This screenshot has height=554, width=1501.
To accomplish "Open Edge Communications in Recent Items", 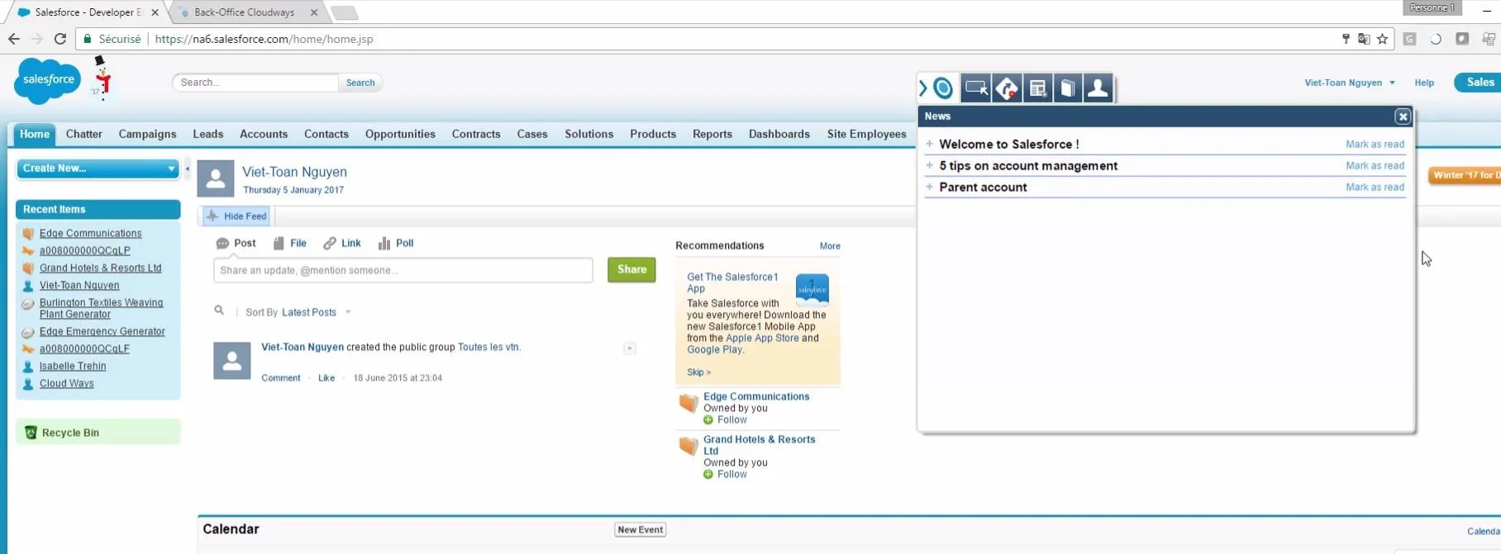I will (91, 234).
